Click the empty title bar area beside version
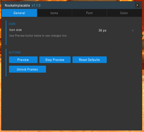This screenshot has height=132, width=144. click(x=87, y=5)
